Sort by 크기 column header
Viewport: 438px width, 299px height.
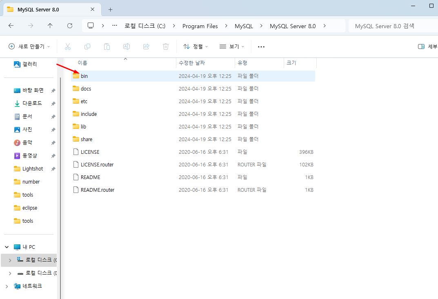click(300, 63)
